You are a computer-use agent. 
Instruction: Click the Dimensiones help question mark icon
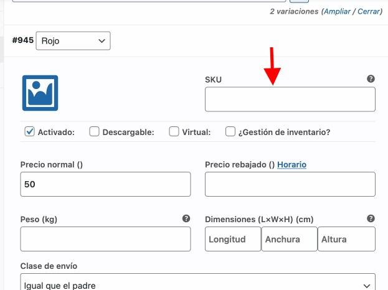tap(371, 218)
